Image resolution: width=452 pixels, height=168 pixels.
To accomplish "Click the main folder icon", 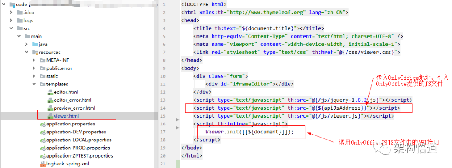I will tap(27, 36).
